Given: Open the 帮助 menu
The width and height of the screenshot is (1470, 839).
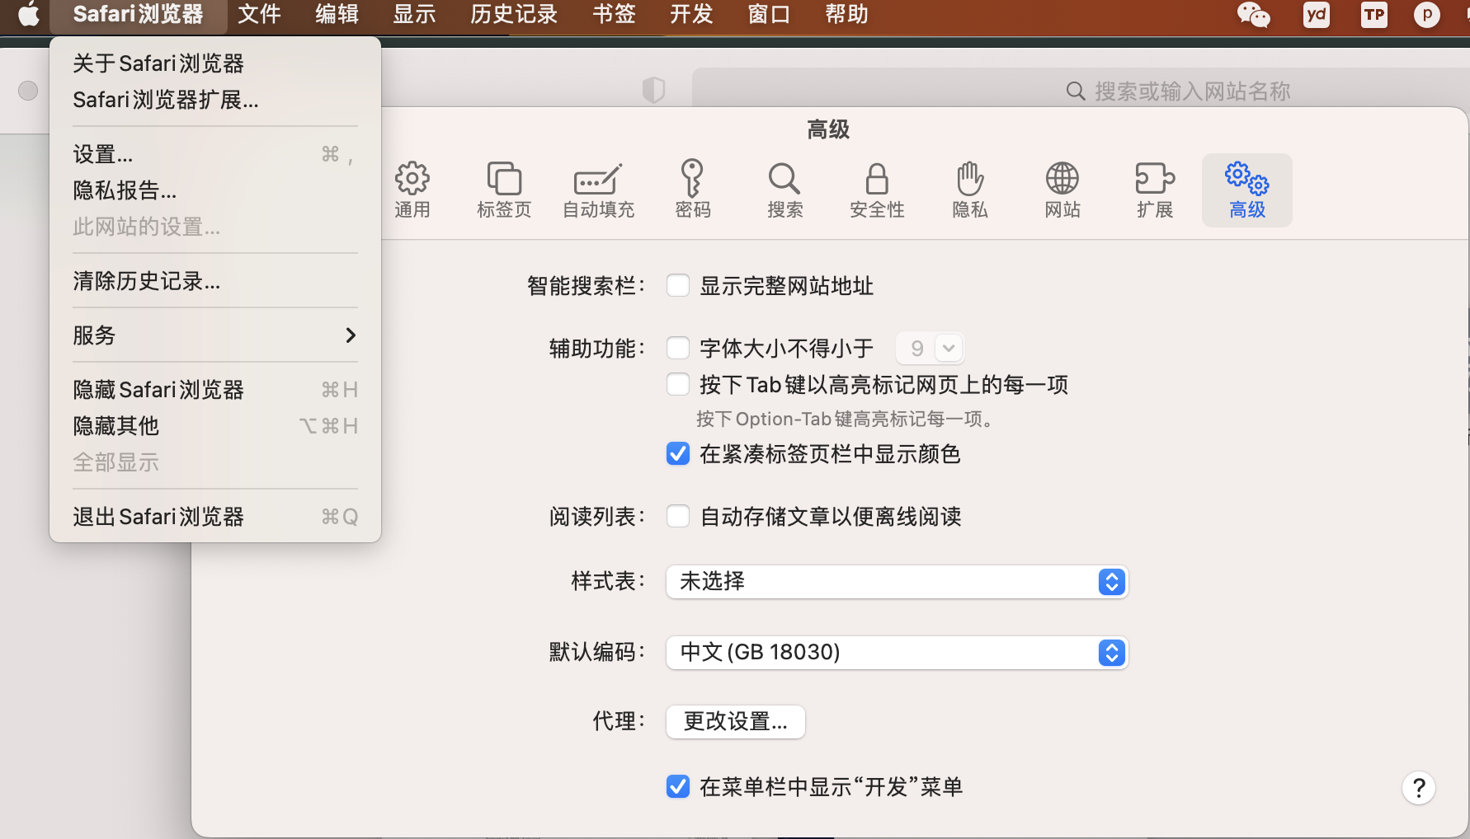Looking at the screenshot, I should pos(846,15).
